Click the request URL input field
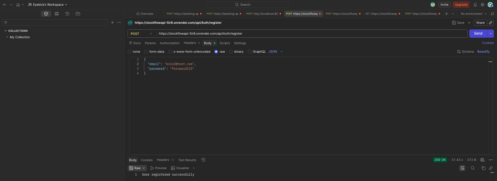This screenshot has width=497, height=181. (312, 34)
